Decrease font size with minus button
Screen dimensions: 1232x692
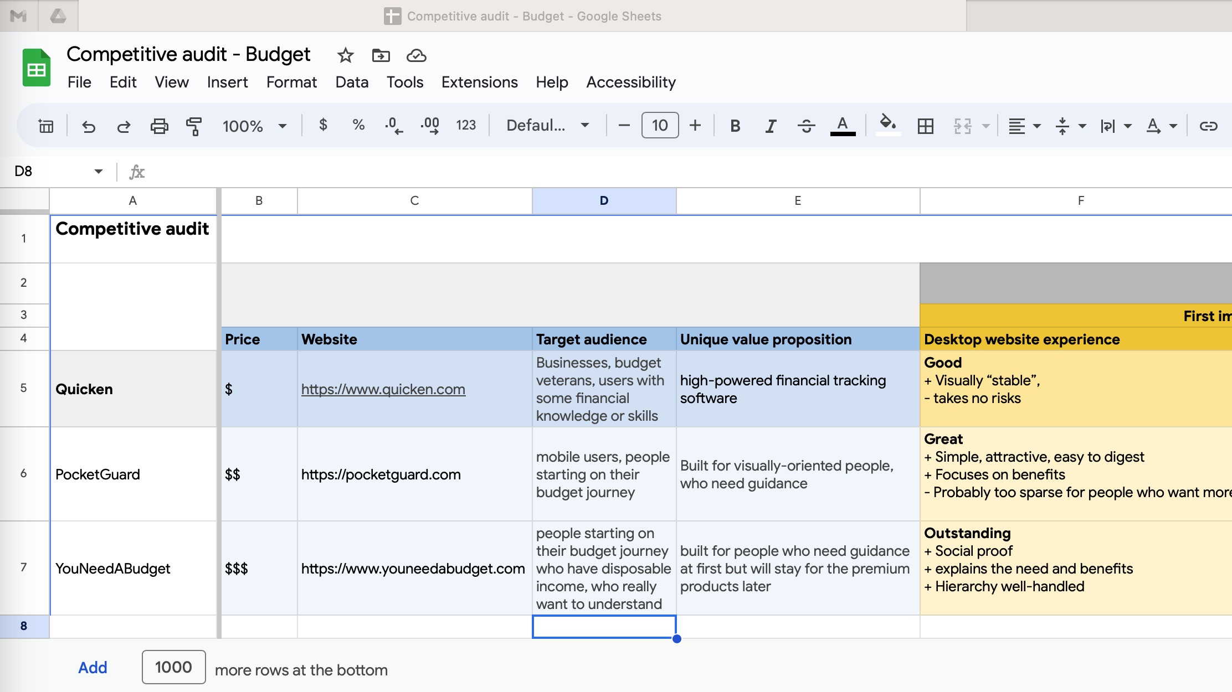pyautogui.click(x=624, y=126)
